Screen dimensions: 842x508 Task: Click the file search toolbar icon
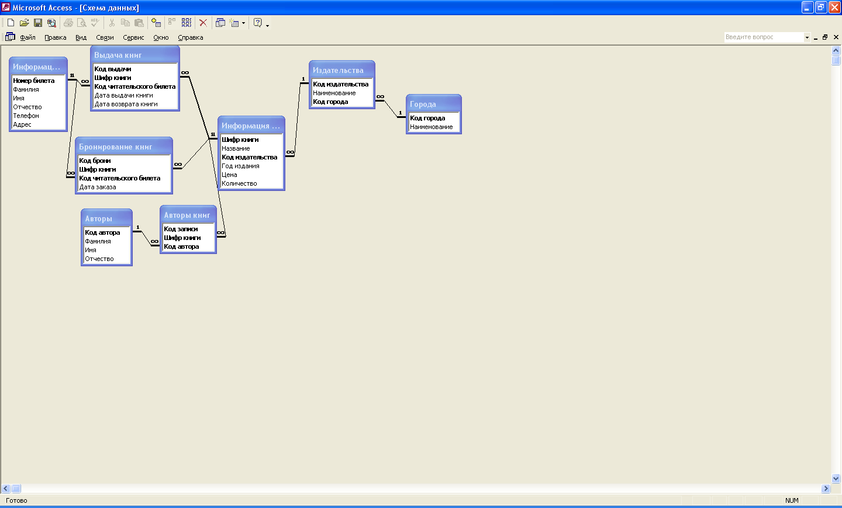pyautogui.click(x=52, y=23)
